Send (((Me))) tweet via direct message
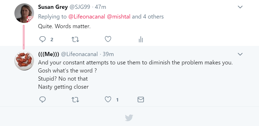The height and width of the screenshot is (126, 259). [141, 99]
